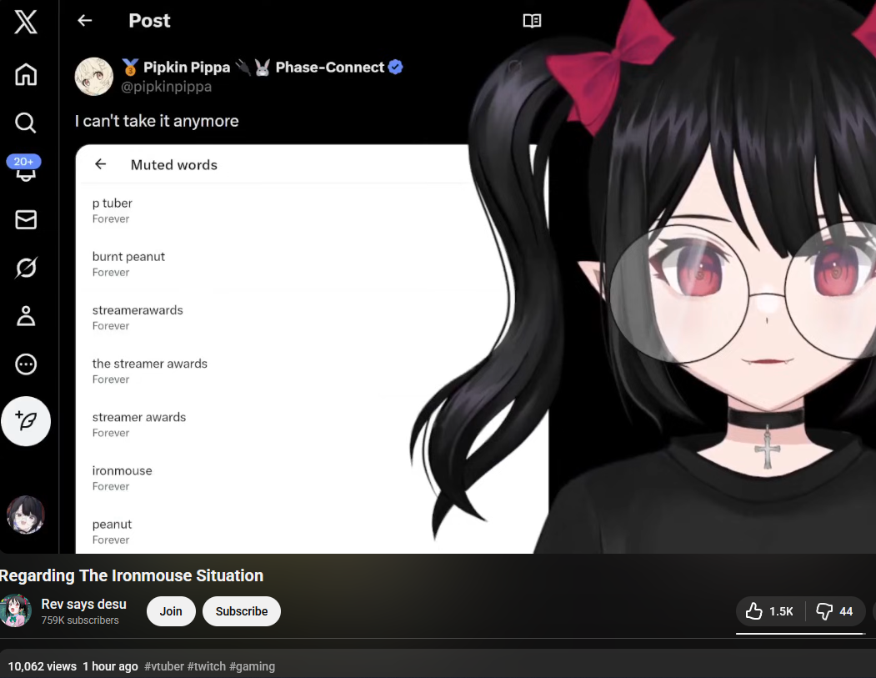Click the video title text
This screenshot has height=678, width=876.
click(x=132, y=575)
